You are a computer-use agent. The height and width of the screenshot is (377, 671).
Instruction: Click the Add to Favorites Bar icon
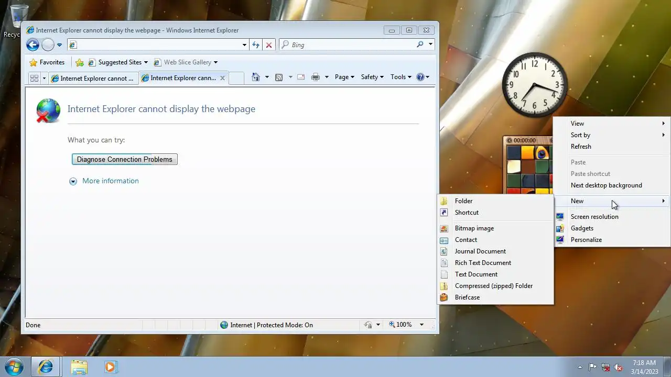(x=80, y=62)
